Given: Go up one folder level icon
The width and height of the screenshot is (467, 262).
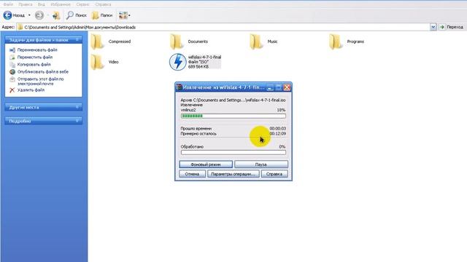Looking at the screenshot, I should [x=56, y=15].
